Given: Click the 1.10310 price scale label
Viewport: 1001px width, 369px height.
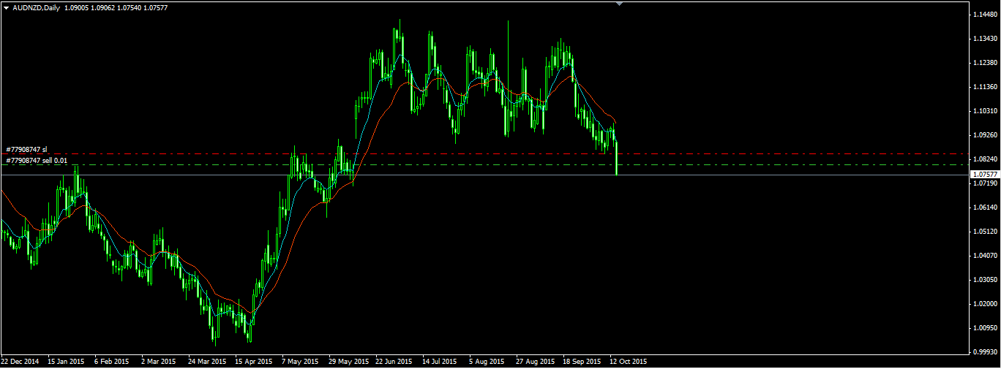Looking at the screenshot, I should click(x=985, y=111).
